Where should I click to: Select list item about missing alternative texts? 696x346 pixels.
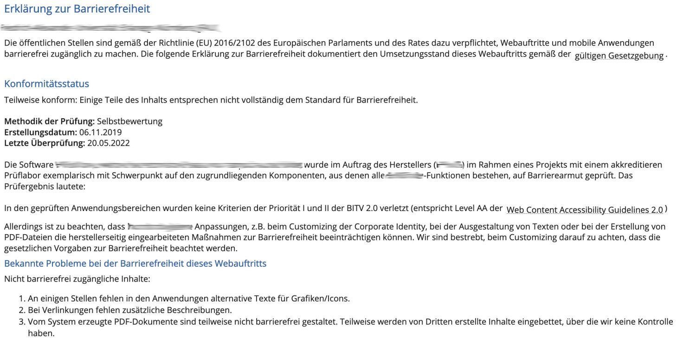point(188,299)
